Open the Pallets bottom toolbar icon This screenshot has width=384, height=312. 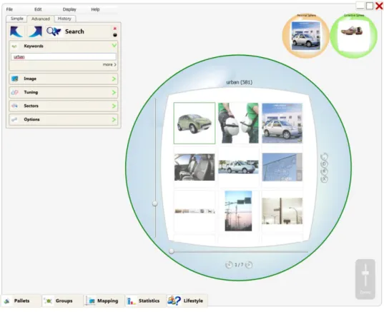coord(7,301)
